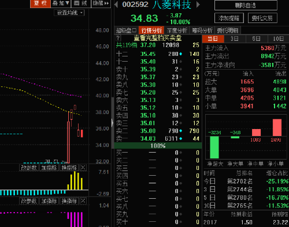
Task: Click the 100% buy-sell ratio bar
Action: (158, 146)
